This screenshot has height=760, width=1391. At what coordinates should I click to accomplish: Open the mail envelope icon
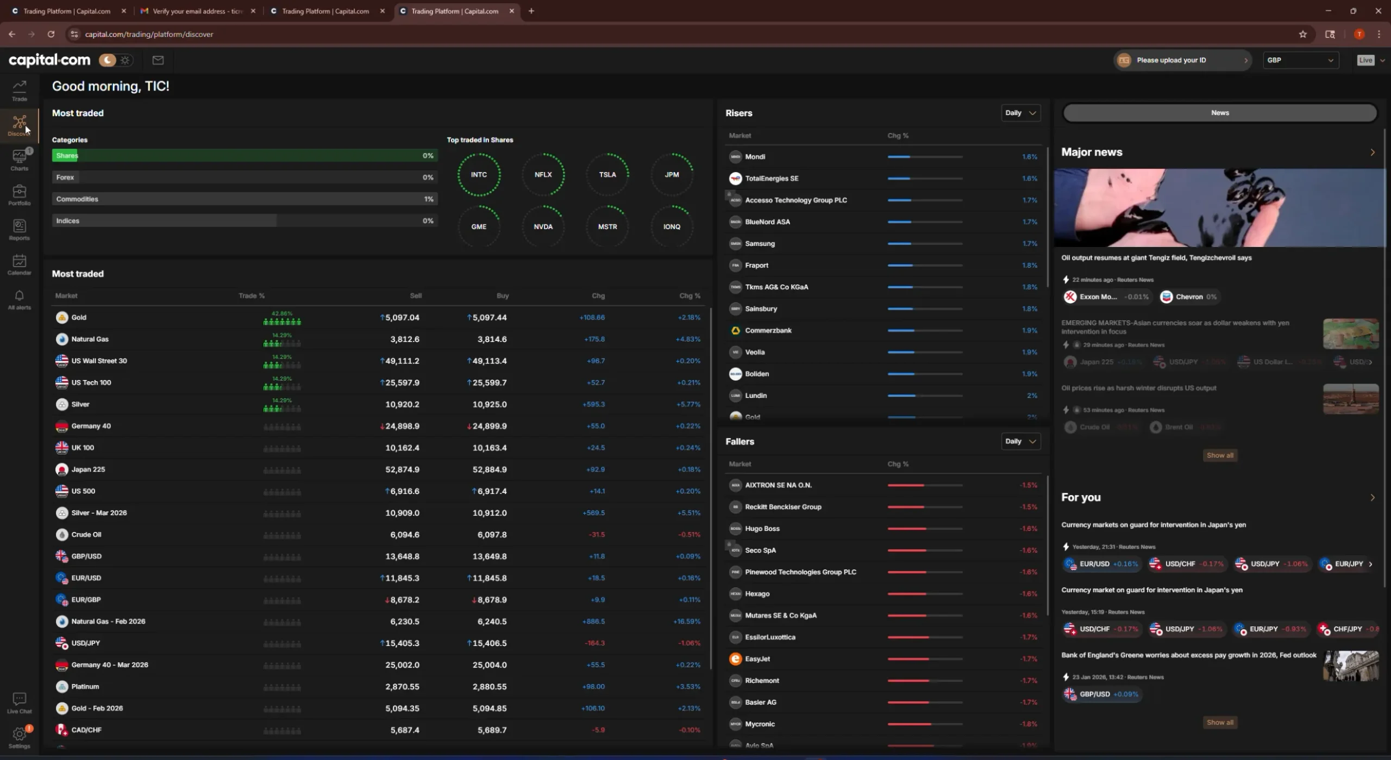tap(158, 60)
